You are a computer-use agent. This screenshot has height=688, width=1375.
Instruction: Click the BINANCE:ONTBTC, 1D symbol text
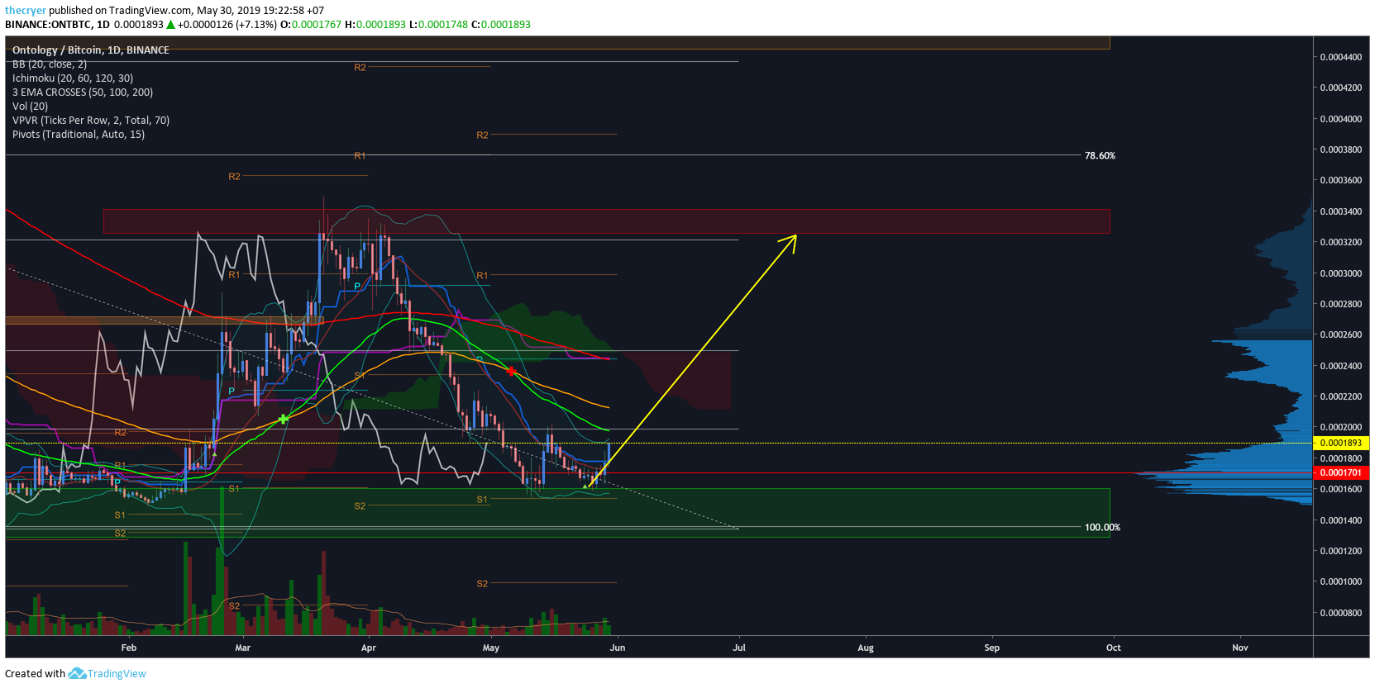[x=57, y=25]
